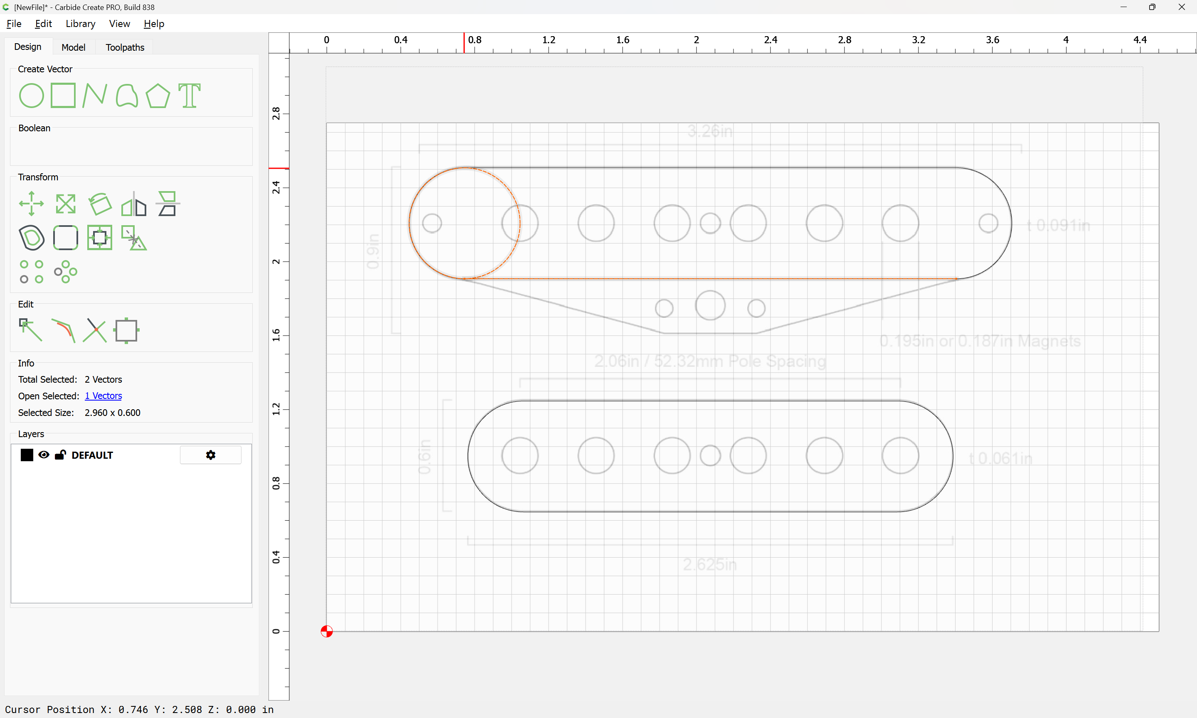This screenshot has width=1197, height=718.
Task: Select the Regular Polygon create tool
Action: coord(158,95)
